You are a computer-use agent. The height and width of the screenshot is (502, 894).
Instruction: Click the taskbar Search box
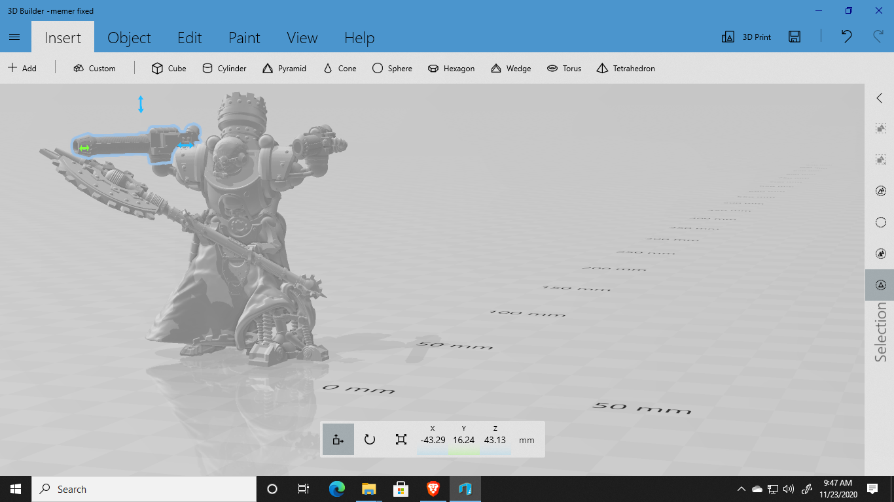pyautogui.click(x=144, y=489)
